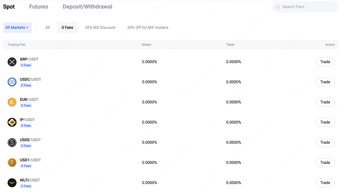Trade the USD1/USDT pair
Screen dimensions: 345x192
pyautogui.click(x=325, y=163)
